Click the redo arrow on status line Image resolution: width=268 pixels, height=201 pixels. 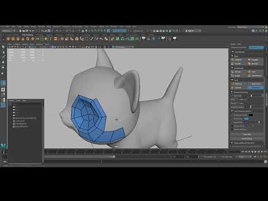point(33,31)
